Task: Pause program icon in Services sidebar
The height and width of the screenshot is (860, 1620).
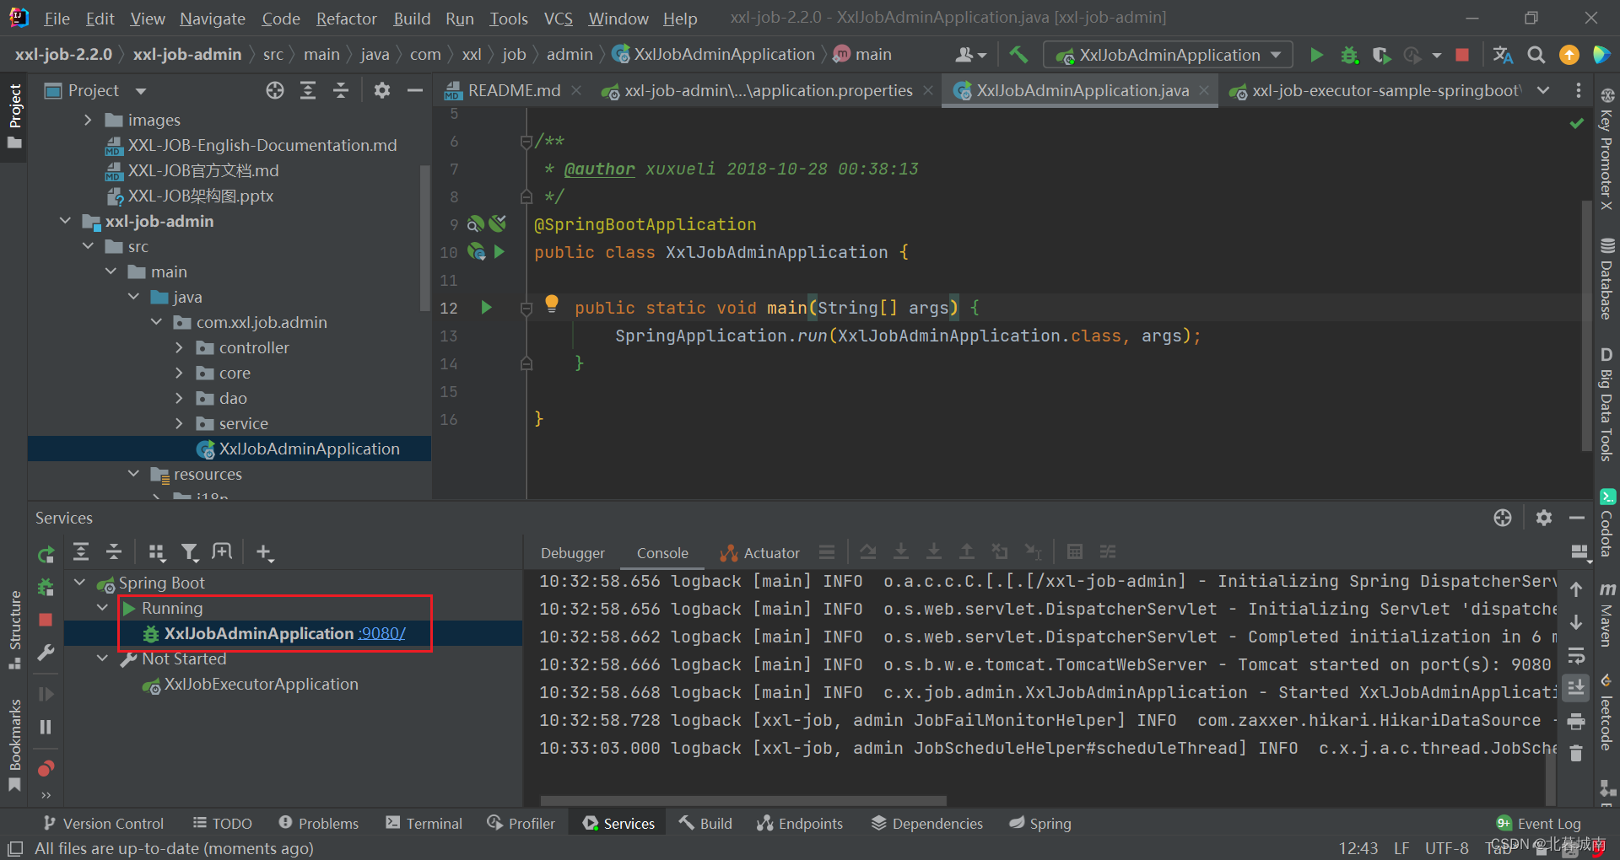Action: pyautogui.click(x=46, y=727)
